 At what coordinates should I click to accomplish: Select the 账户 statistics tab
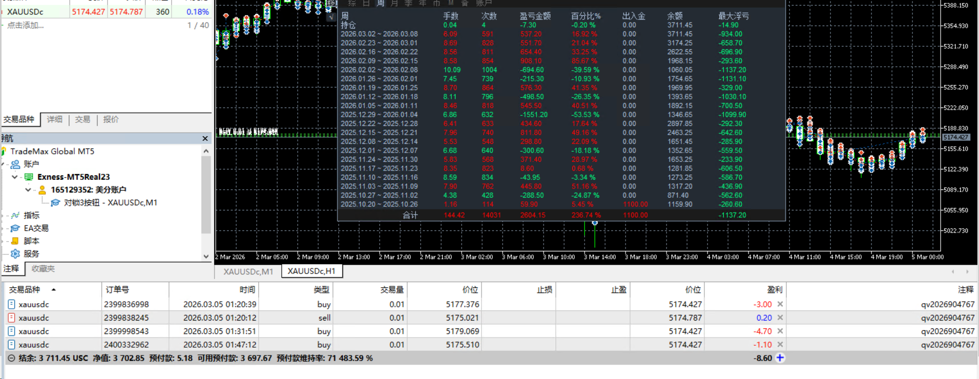(x=484, y=4)
